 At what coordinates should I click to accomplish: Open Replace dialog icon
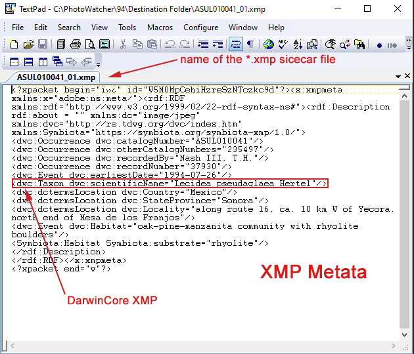[345, 45]
